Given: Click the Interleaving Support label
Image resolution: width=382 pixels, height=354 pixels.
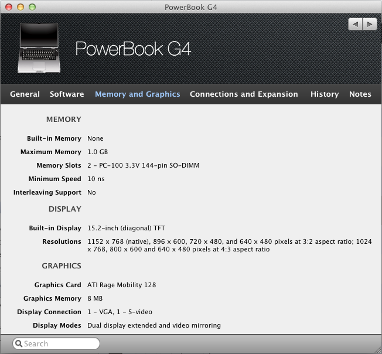Looking at the screenshot, I should pyautogui.click(x=47, y=192).
